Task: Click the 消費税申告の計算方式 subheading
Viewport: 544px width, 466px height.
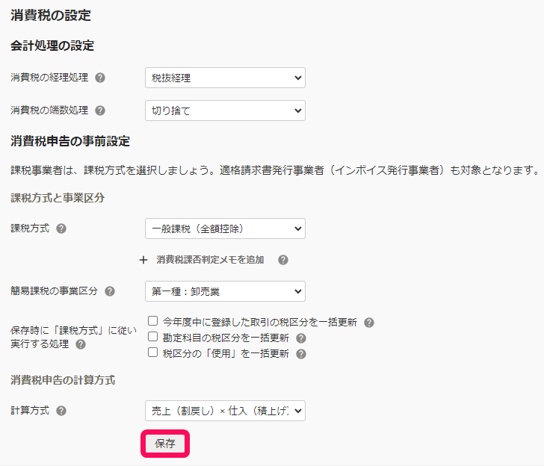Action: coord(63,380)
